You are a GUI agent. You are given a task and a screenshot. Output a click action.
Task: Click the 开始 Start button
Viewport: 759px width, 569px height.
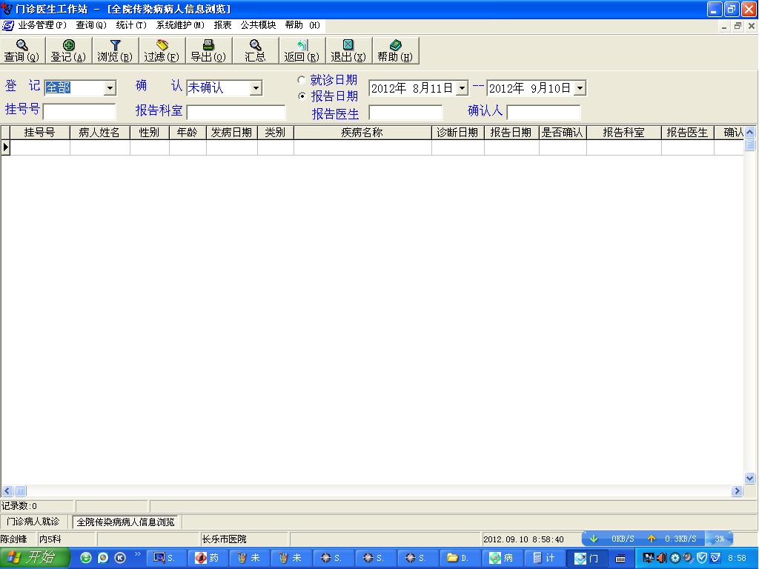34,558
